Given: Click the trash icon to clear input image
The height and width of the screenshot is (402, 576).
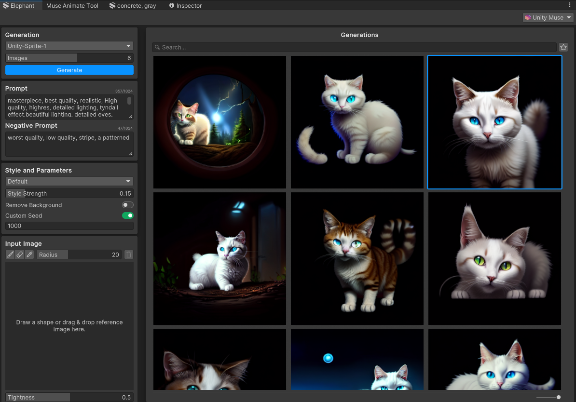Looking at the screenshot, I should [x=129, y=255].
